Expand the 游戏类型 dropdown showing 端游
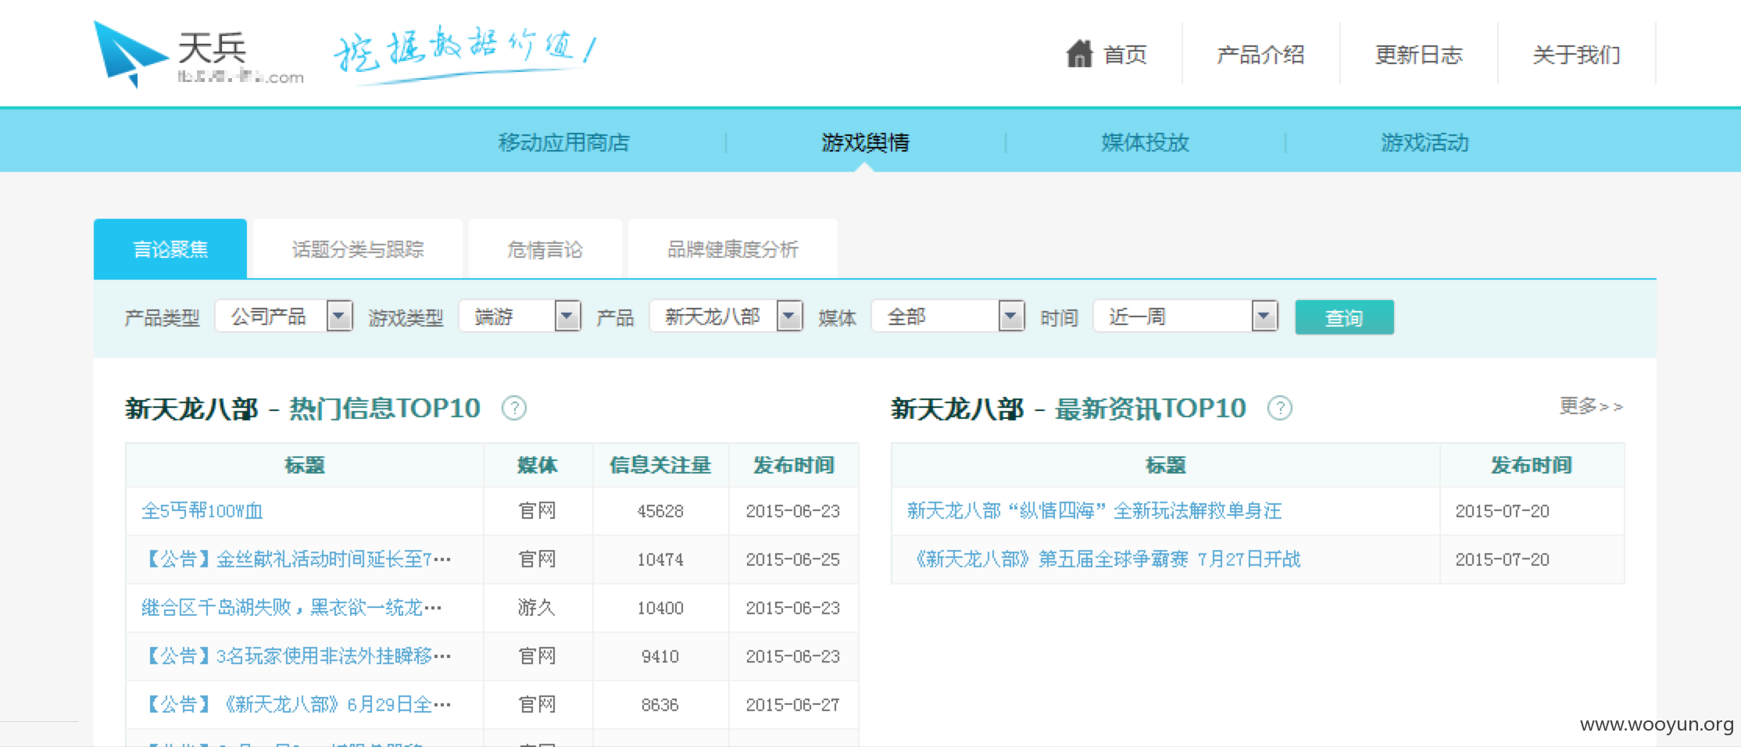This screenshot has width=1741, height=747. (520, 316)
